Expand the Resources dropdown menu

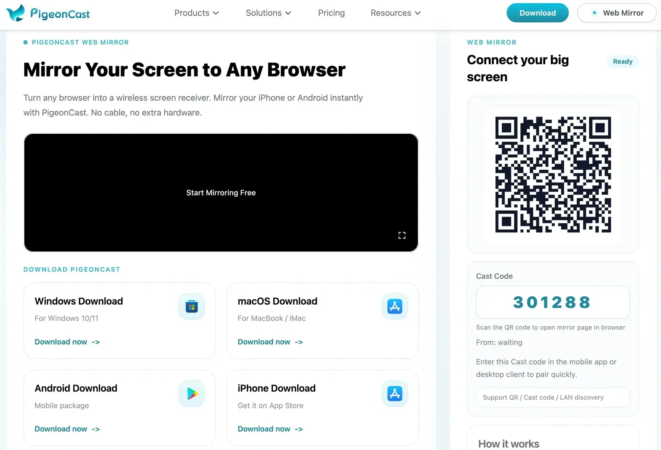click(x=396, y=13)
